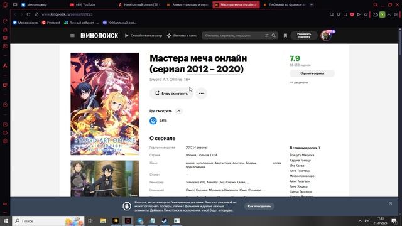The width and height of the screenshot is (402, 226).
Task: Open Билеты в кино link
Action: tap(182, 36)
